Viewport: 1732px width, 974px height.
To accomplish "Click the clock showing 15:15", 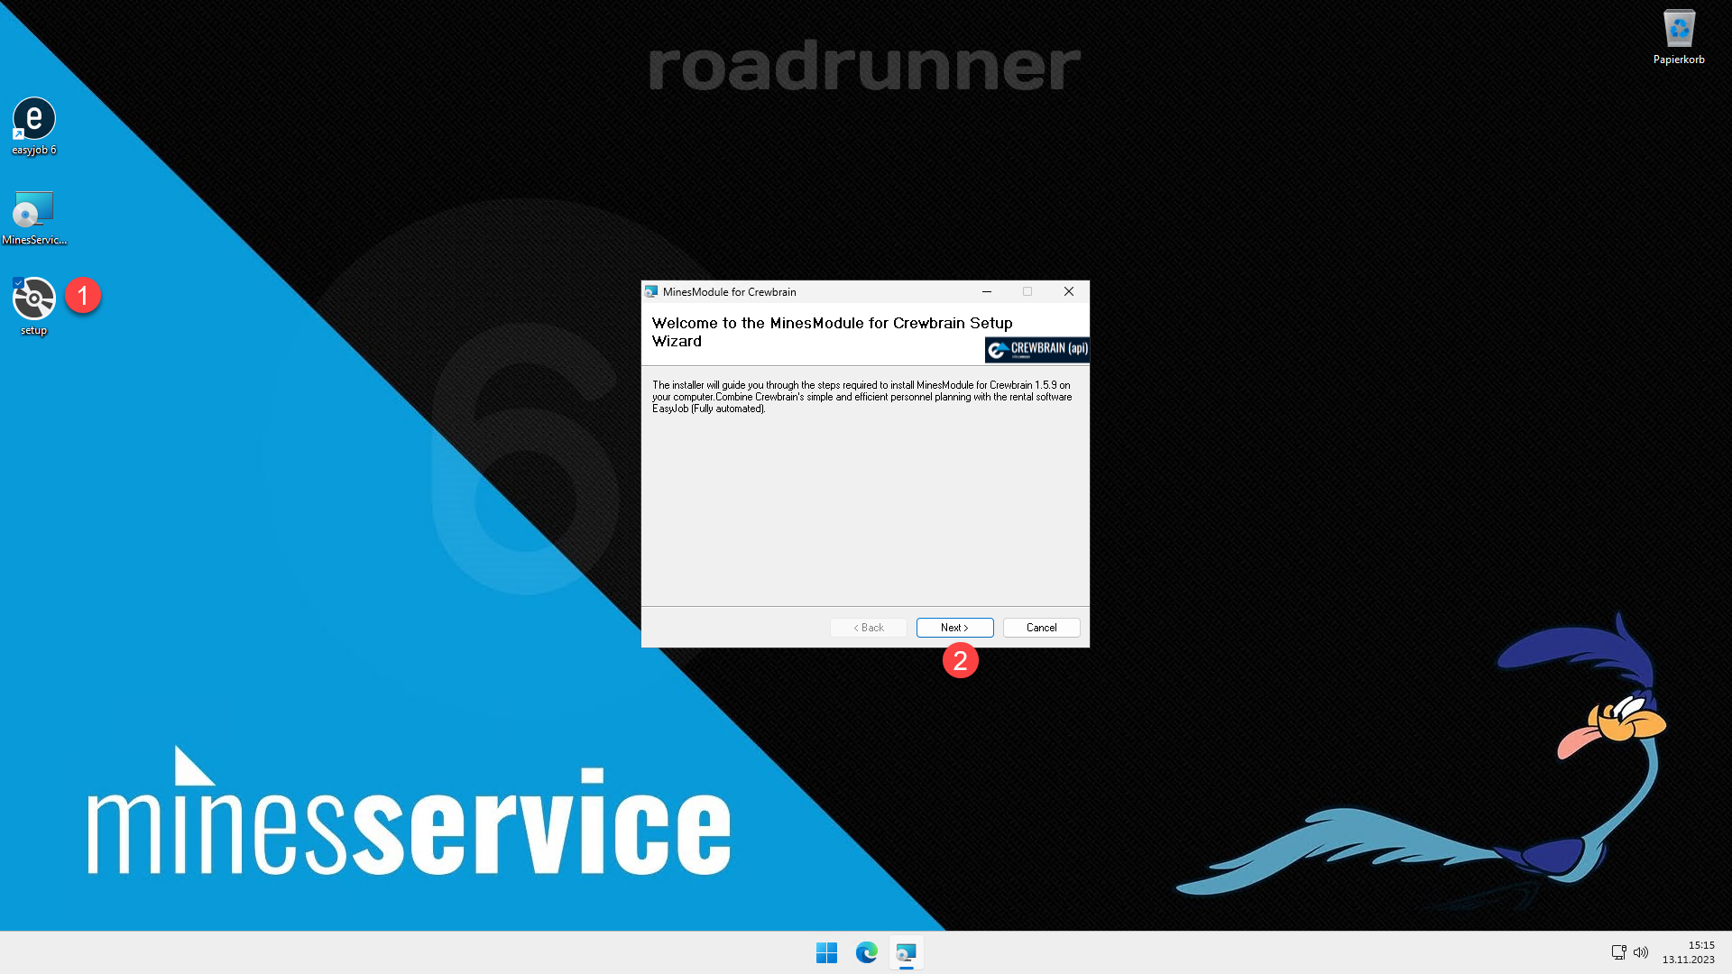I will pos(1701,946).
